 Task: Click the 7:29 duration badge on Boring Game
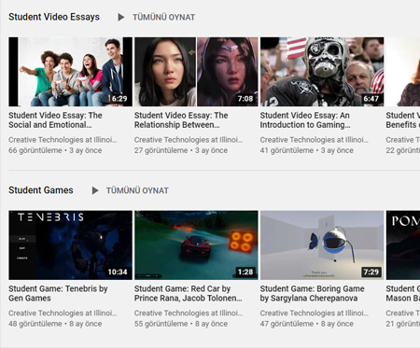[x=371, y=272]
